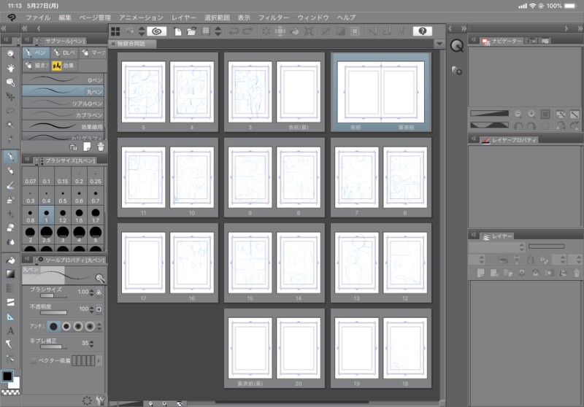This screenshot has width=584, height=407.
Task: Duplicate sub tool with page icon
Action: point(87,147)
